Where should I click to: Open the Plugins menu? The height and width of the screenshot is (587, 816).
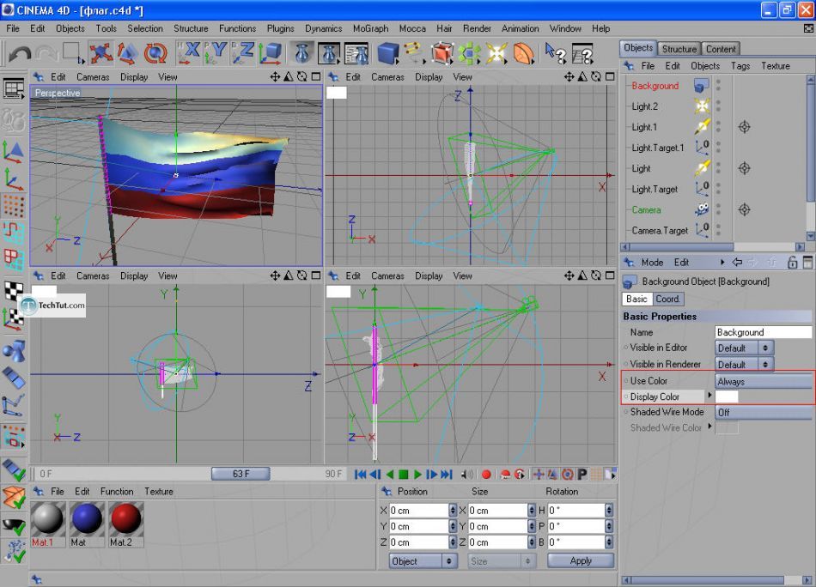click(x=281, y=28)
